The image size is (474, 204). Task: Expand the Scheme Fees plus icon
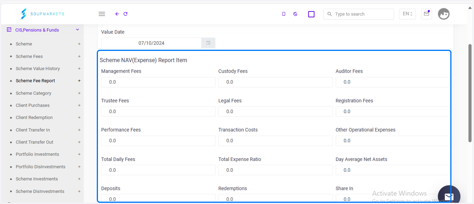(79, 56)
